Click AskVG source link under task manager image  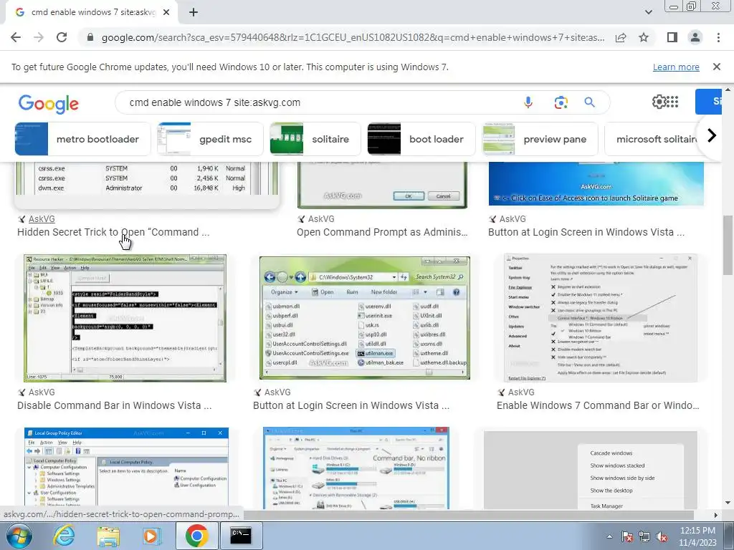click(41, 219)
